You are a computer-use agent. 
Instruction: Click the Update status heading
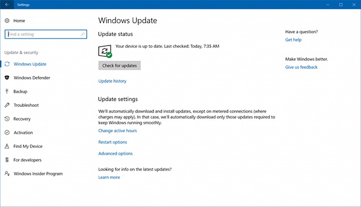tap(115, 34)
